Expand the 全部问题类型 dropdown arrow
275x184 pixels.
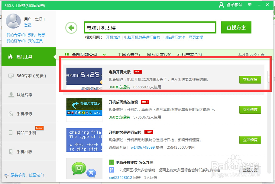(x=104, y=55)
